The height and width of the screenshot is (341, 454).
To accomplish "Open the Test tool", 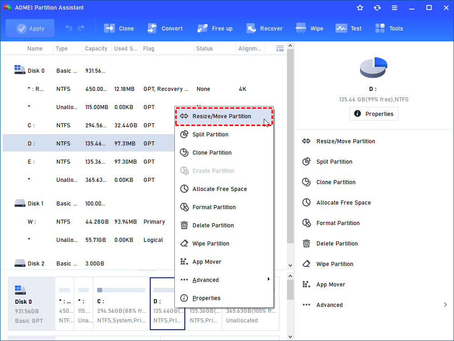I will 349,28.
